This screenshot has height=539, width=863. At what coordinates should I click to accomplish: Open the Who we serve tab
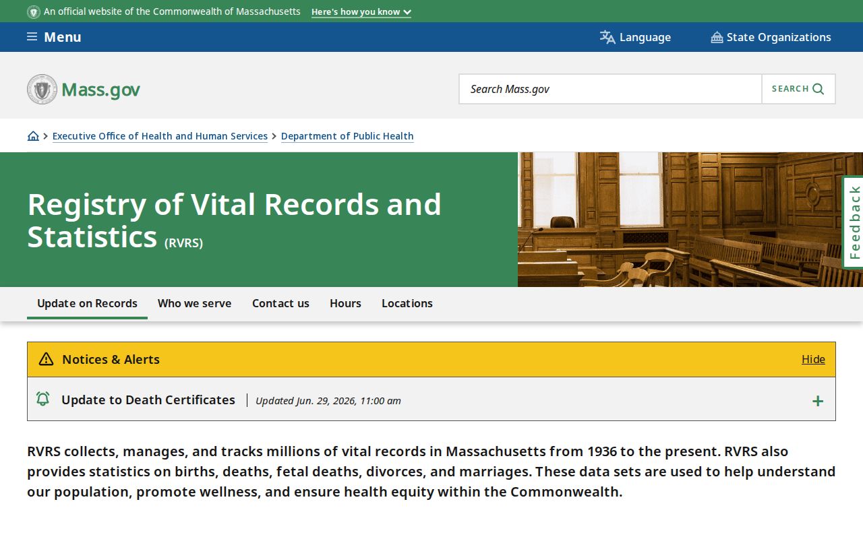tap(194, 303)
